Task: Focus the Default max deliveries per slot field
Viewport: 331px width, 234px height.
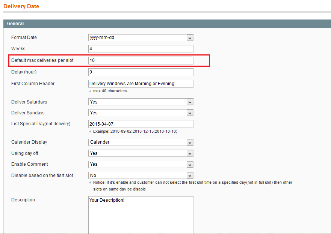Action: (x=141, y=60)
